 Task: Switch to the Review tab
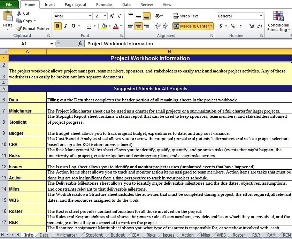click(x=147, y=5)
